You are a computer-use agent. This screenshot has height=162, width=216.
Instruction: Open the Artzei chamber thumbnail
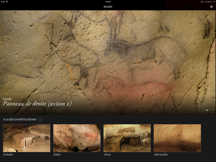tap(127, 138)
